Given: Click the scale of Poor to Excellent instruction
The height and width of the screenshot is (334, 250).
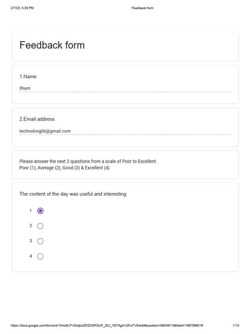Looking at the screenshot, I should click(x=88, y=161).
